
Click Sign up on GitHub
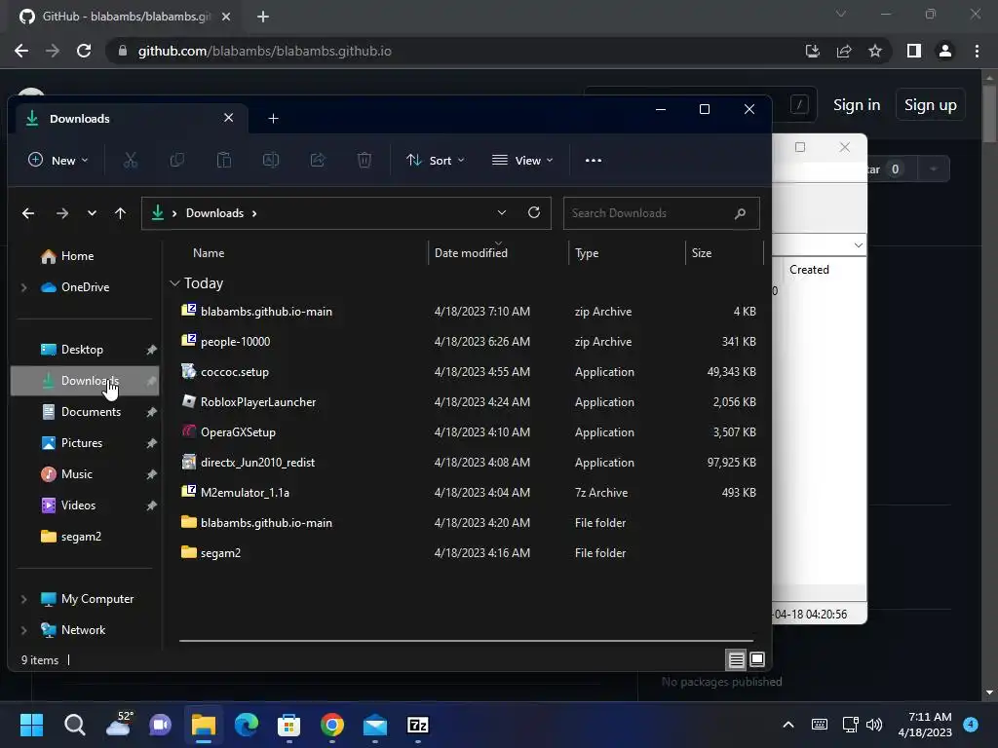click(x=930, y=105)
